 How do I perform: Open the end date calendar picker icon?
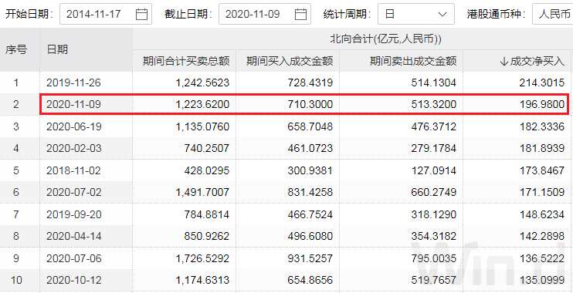(x=300, y=14)
